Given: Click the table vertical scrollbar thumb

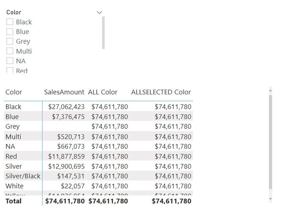Looking at the screenshot, I should click(270, 142).
